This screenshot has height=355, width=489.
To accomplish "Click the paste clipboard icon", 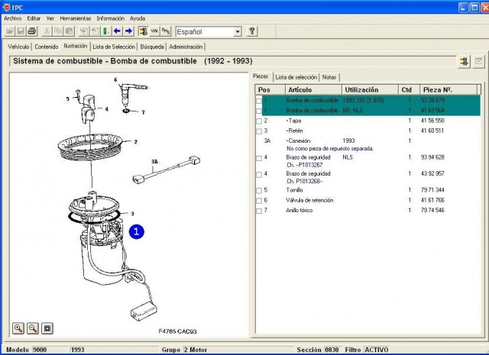I will [70, 31].
